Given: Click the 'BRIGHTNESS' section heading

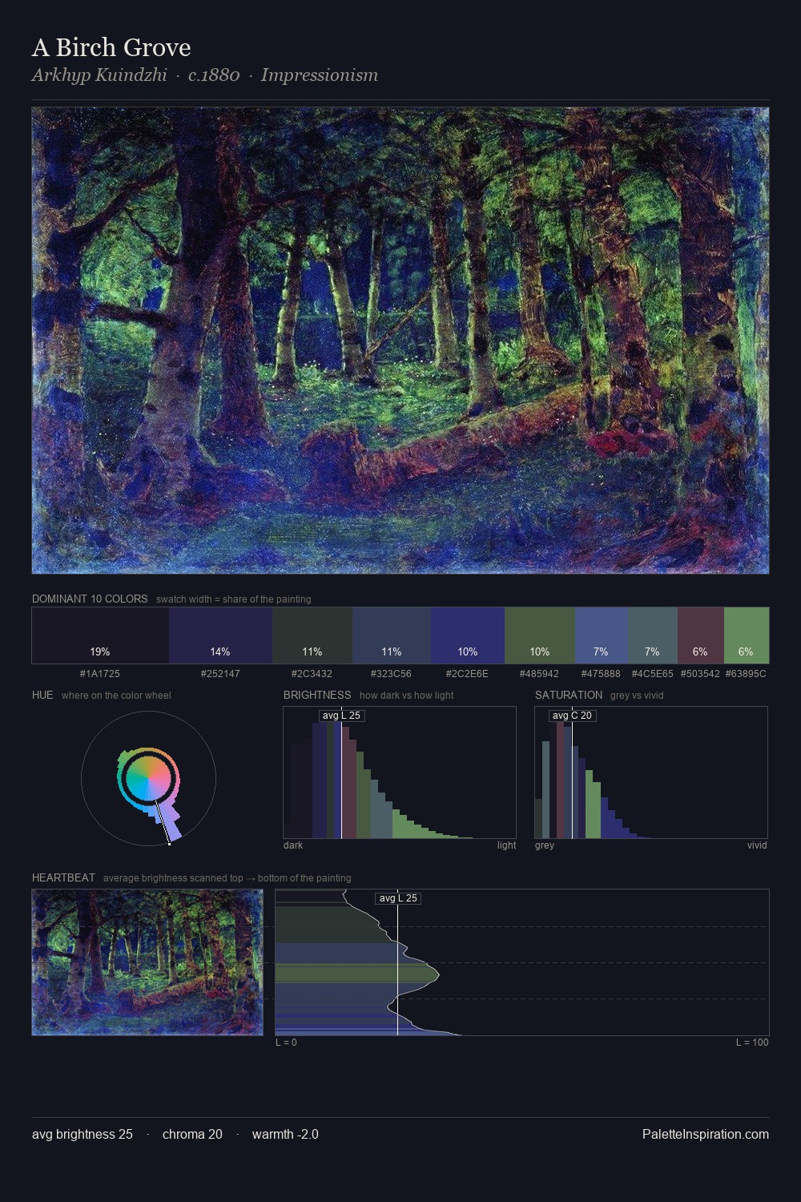Looking at the screenshot, I should 317,695.
